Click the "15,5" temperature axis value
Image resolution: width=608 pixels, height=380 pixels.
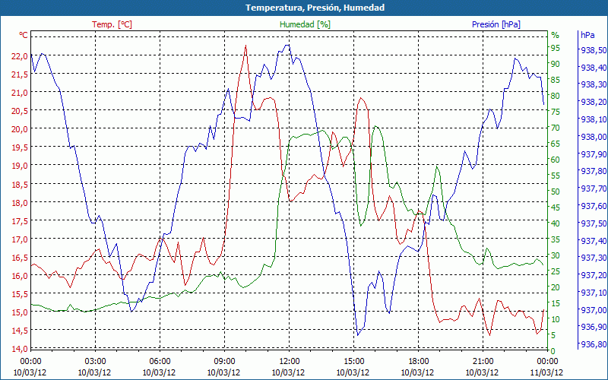click(20, 294)
